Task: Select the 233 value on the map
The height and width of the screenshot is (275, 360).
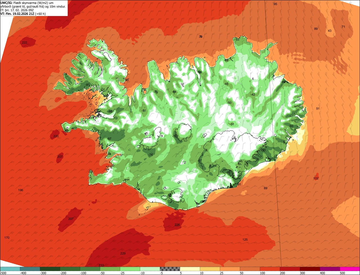Action: (x=101, y=265)
